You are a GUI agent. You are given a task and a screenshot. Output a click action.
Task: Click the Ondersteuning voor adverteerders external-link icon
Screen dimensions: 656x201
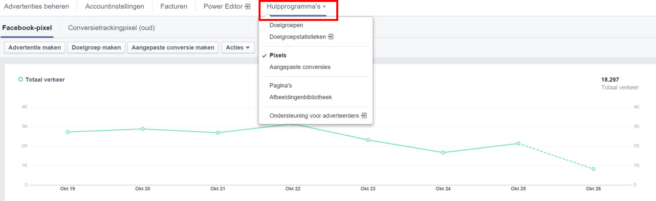pyautogui.click(x=364, y=116)
